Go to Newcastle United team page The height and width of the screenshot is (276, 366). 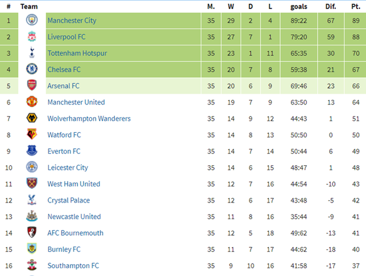pyautogui.click(x=74, y=217)
